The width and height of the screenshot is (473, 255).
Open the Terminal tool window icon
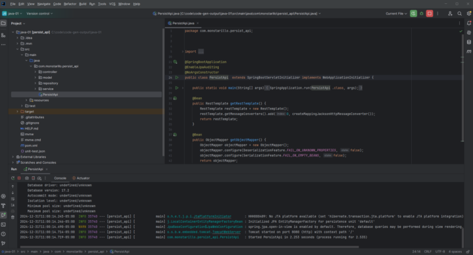click(3, 225)
